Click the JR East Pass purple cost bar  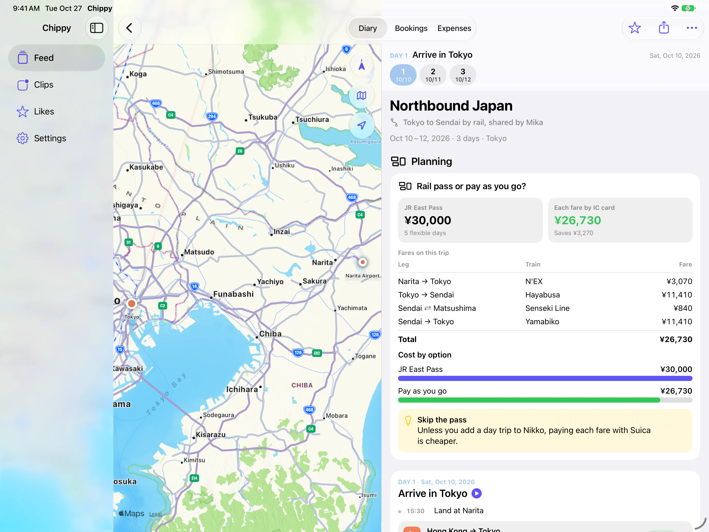tap(545, 378)
